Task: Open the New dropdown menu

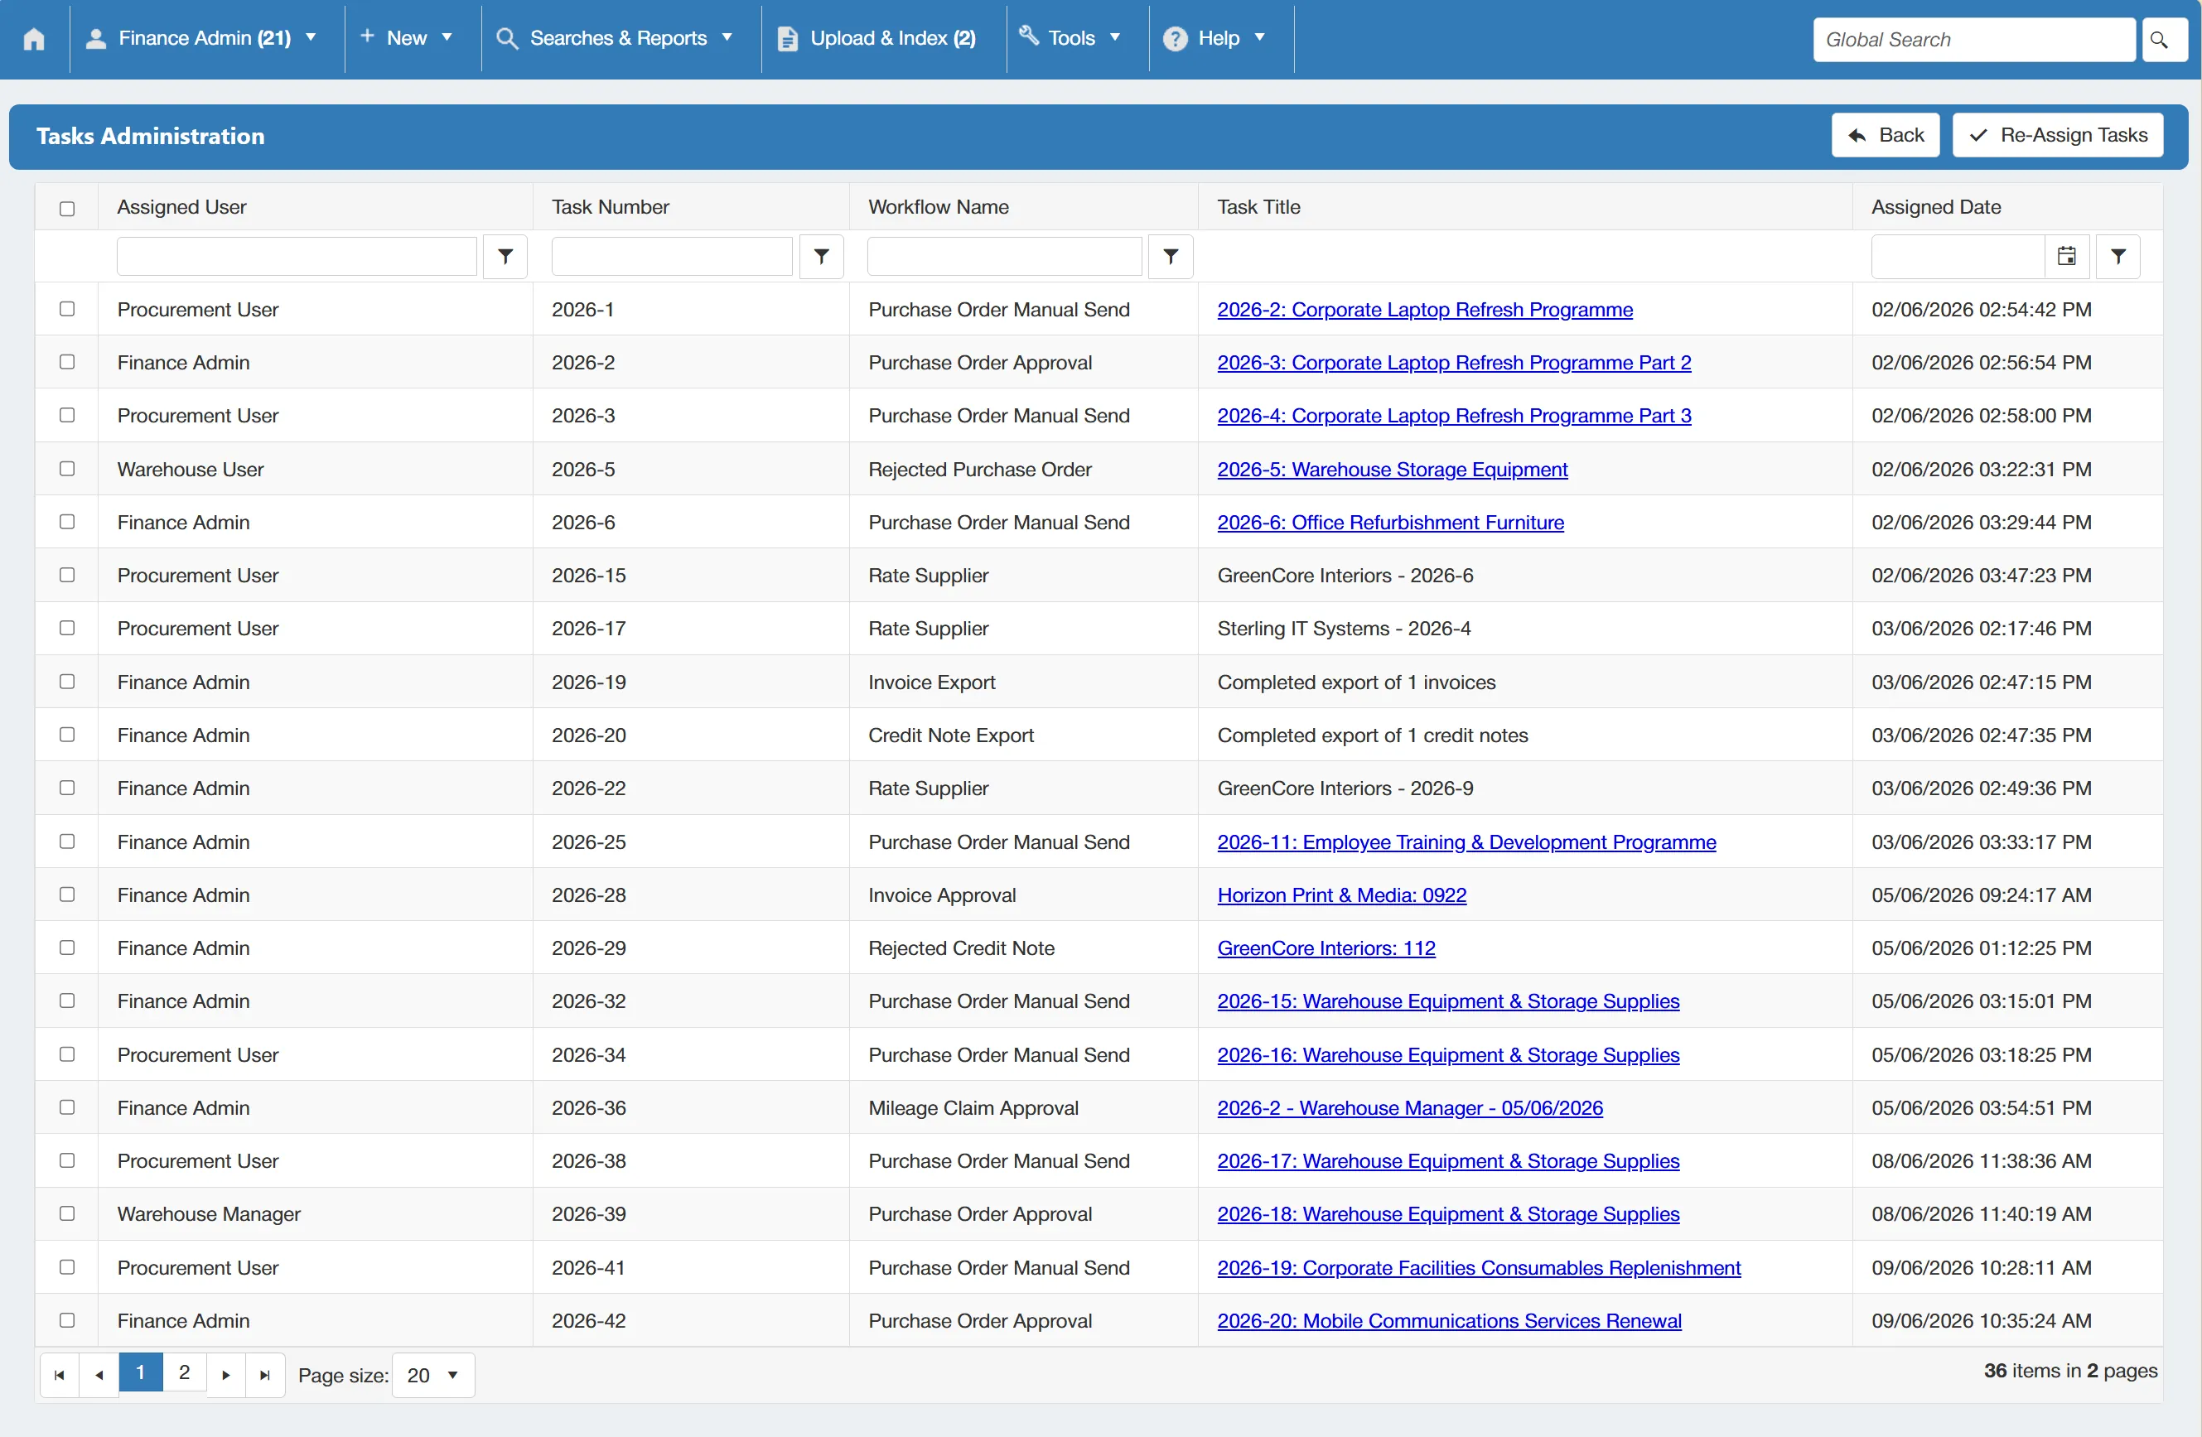Action: 407,39
